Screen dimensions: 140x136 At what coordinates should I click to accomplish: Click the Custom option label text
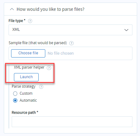[26, 93]
